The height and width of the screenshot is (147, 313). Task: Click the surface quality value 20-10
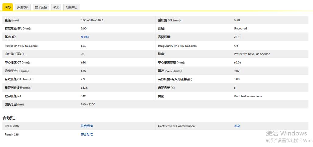point(237,37)
